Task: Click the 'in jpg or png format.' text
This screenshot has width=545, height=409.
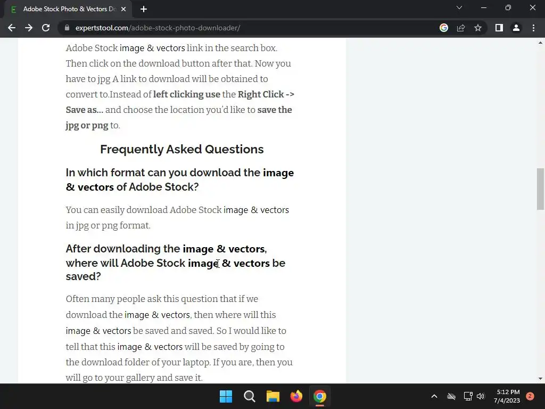Action: [x=108, y=225]
